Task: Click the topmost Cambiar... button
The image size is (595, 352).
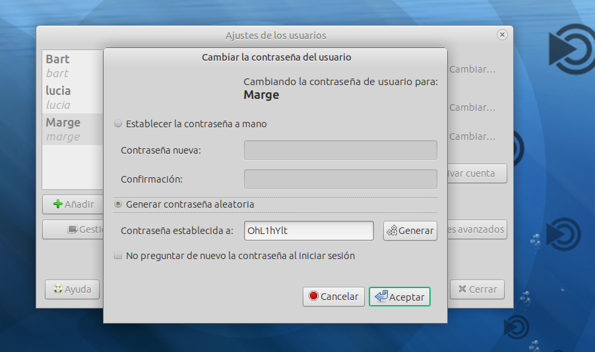Action: pyautogui.click(x=472, y=69)
